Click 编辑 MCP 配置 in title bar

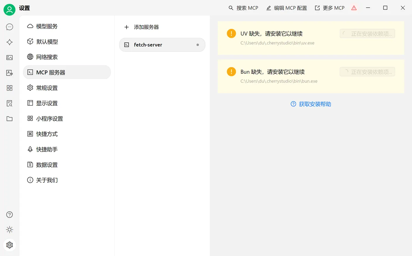coord(286,8)
